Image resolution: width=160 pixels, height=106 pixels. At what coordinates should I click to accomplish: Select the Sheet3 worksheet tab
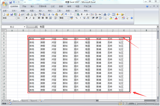pos(34,101)
